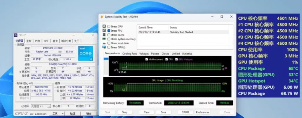This screenshot has height=118, width=302.
Task: Click the 验证 button in CPU-Z
Action: [73, 114]
